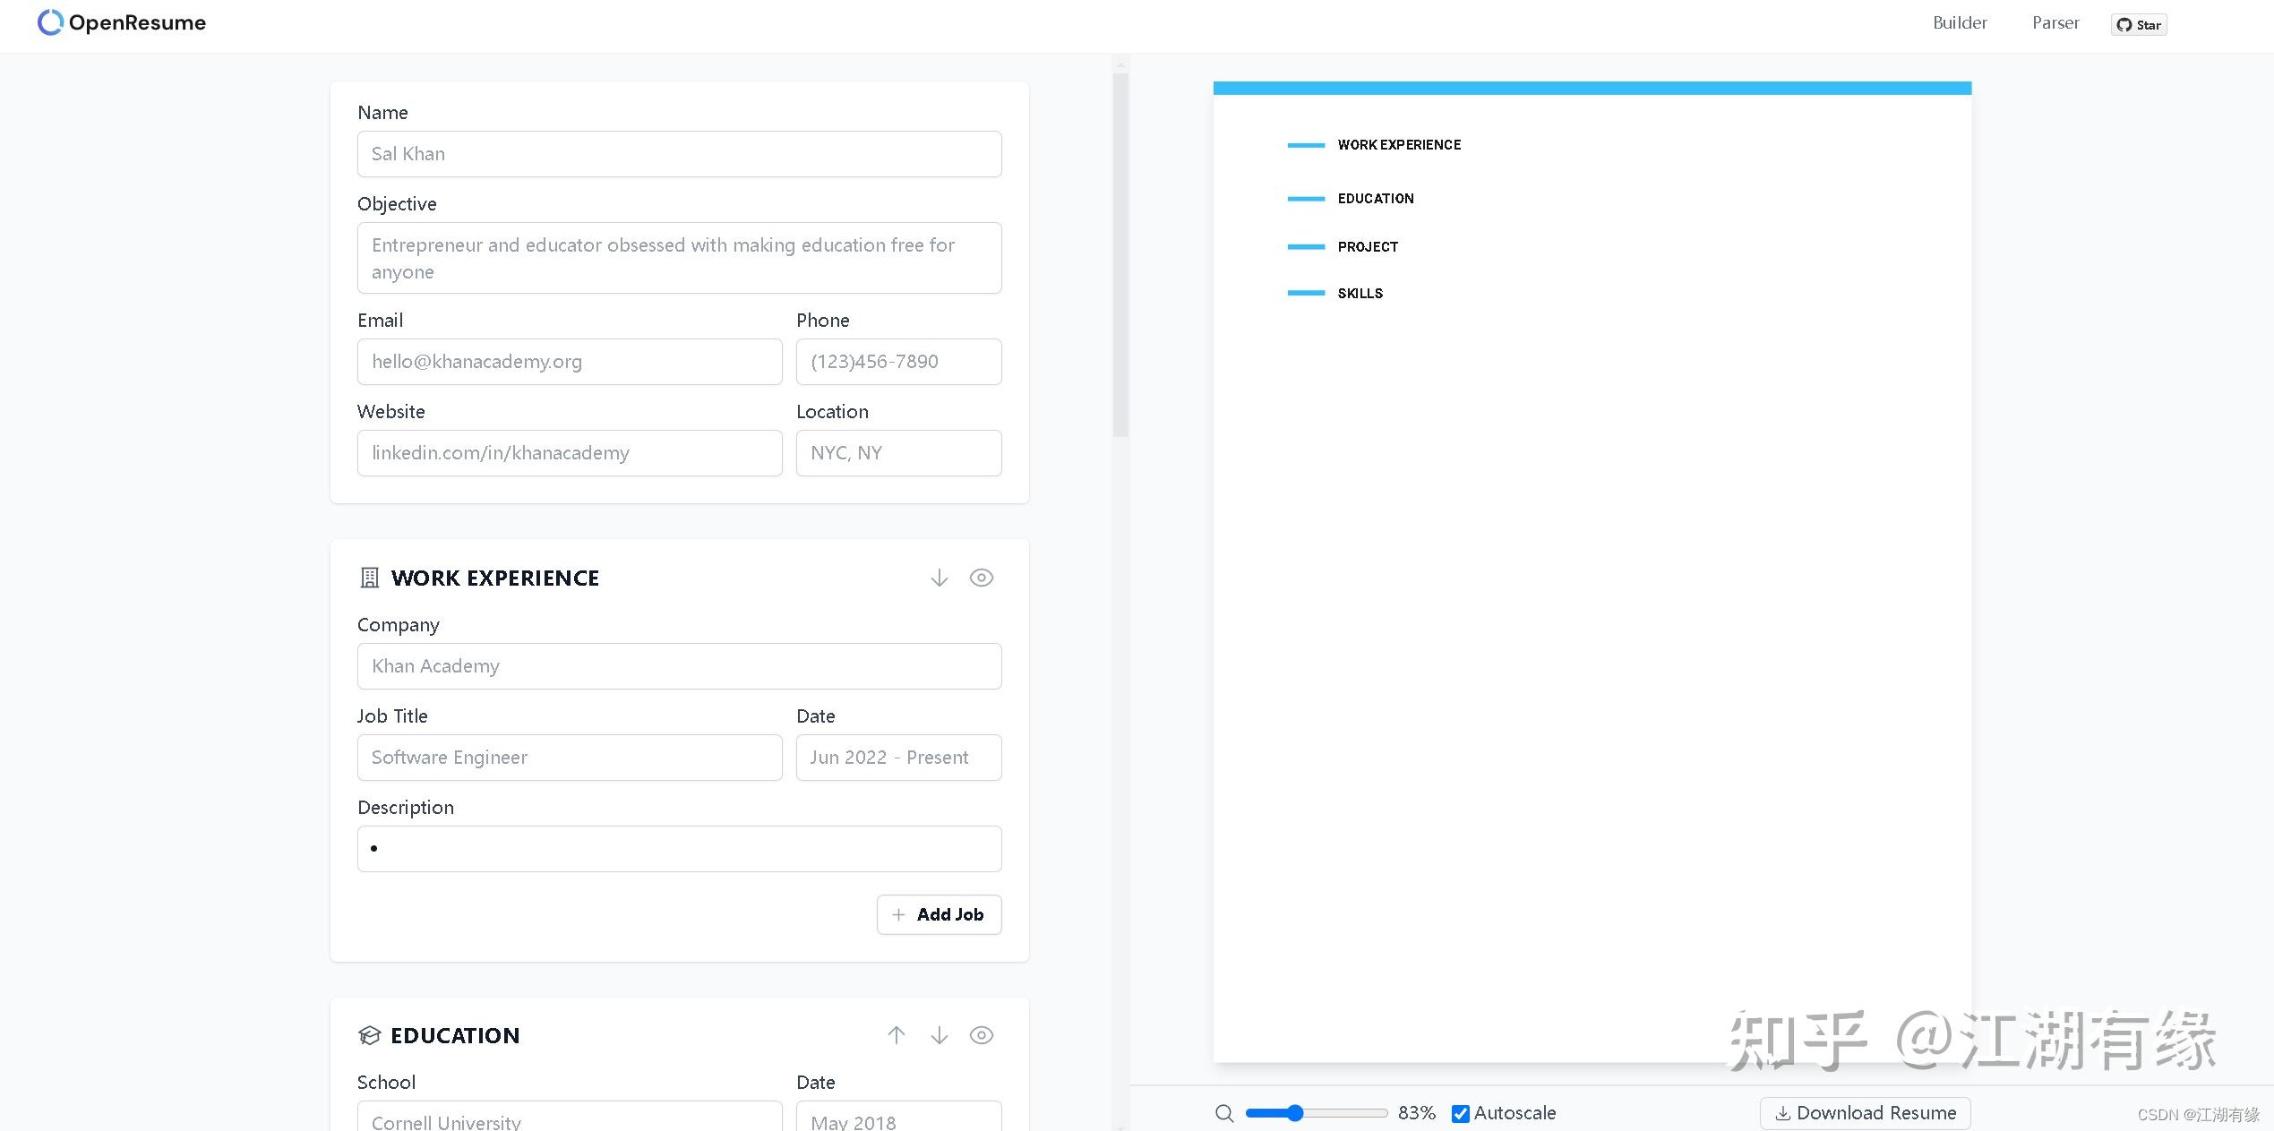Switch to the Parser page
This screenshot has width=2274, height=1131.
pos(2055,22)
